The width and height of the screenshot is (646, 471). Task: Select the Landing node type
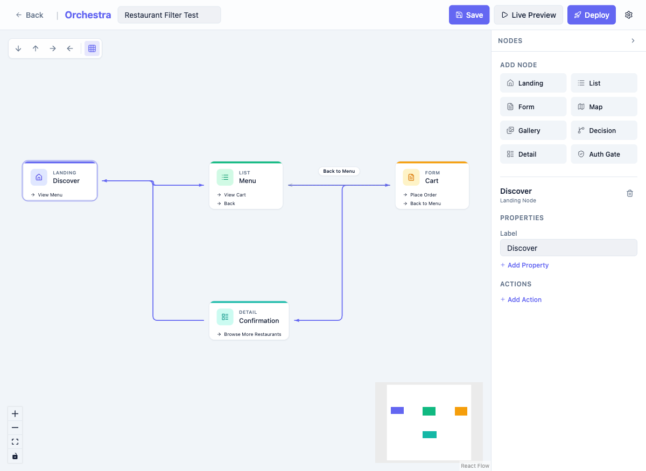pyautogui.click(x=533, y=83)
